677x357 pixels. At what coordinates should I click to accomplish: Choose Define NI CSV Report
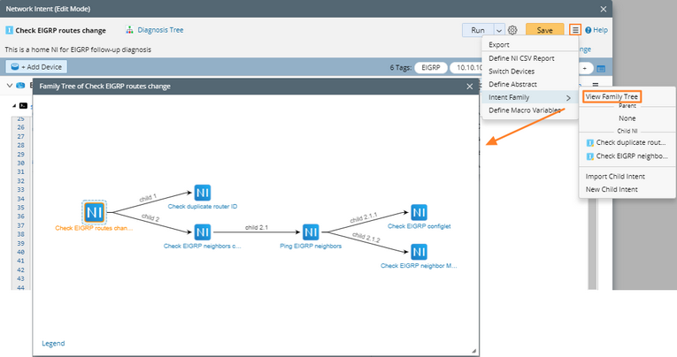(x=521, y=58)
